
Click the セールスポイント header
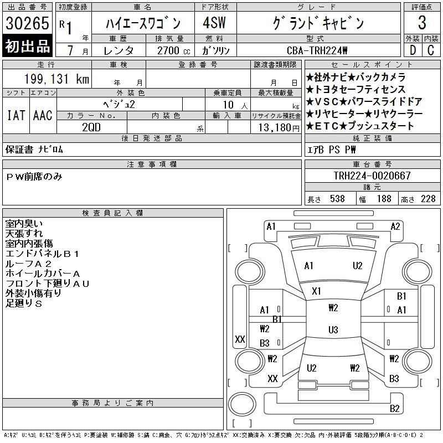click(x=372, y=65)
